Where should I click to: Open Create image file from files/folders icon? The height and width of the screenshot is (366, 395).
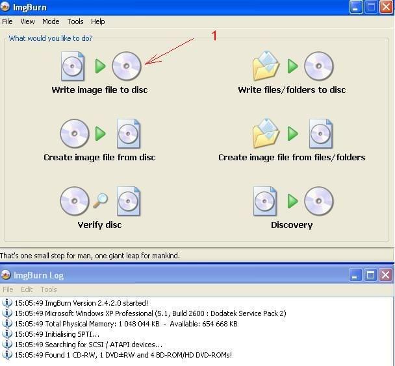click(x=292, y=134)
